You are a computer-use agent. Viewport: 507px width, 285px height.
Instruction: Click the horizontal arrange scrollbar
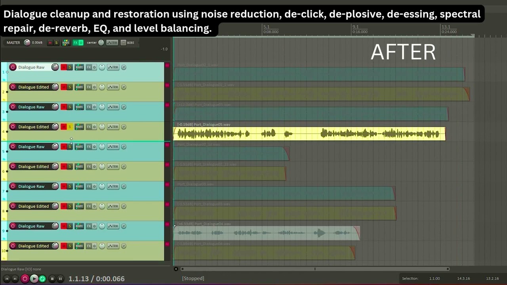315,269
